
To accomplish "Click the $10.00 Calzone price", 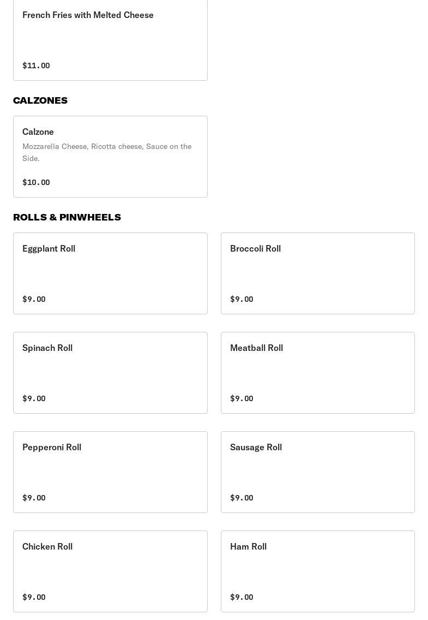I will pyautogui.click(x=36, y=182).
